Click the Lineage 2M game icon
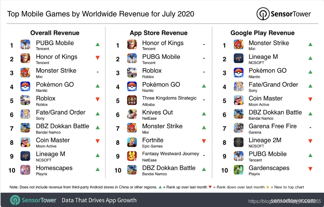 [x=238, y=142]
